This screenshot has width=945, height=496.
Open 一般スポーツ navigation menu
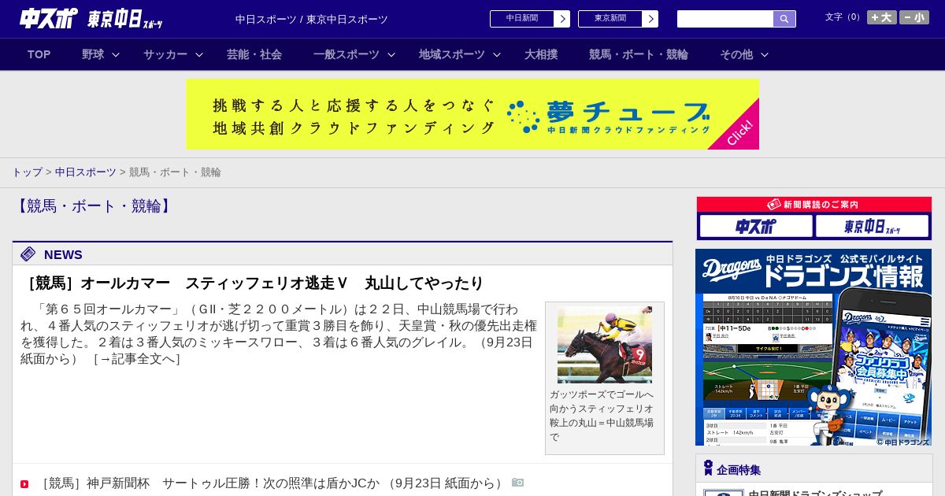point(346,54)
